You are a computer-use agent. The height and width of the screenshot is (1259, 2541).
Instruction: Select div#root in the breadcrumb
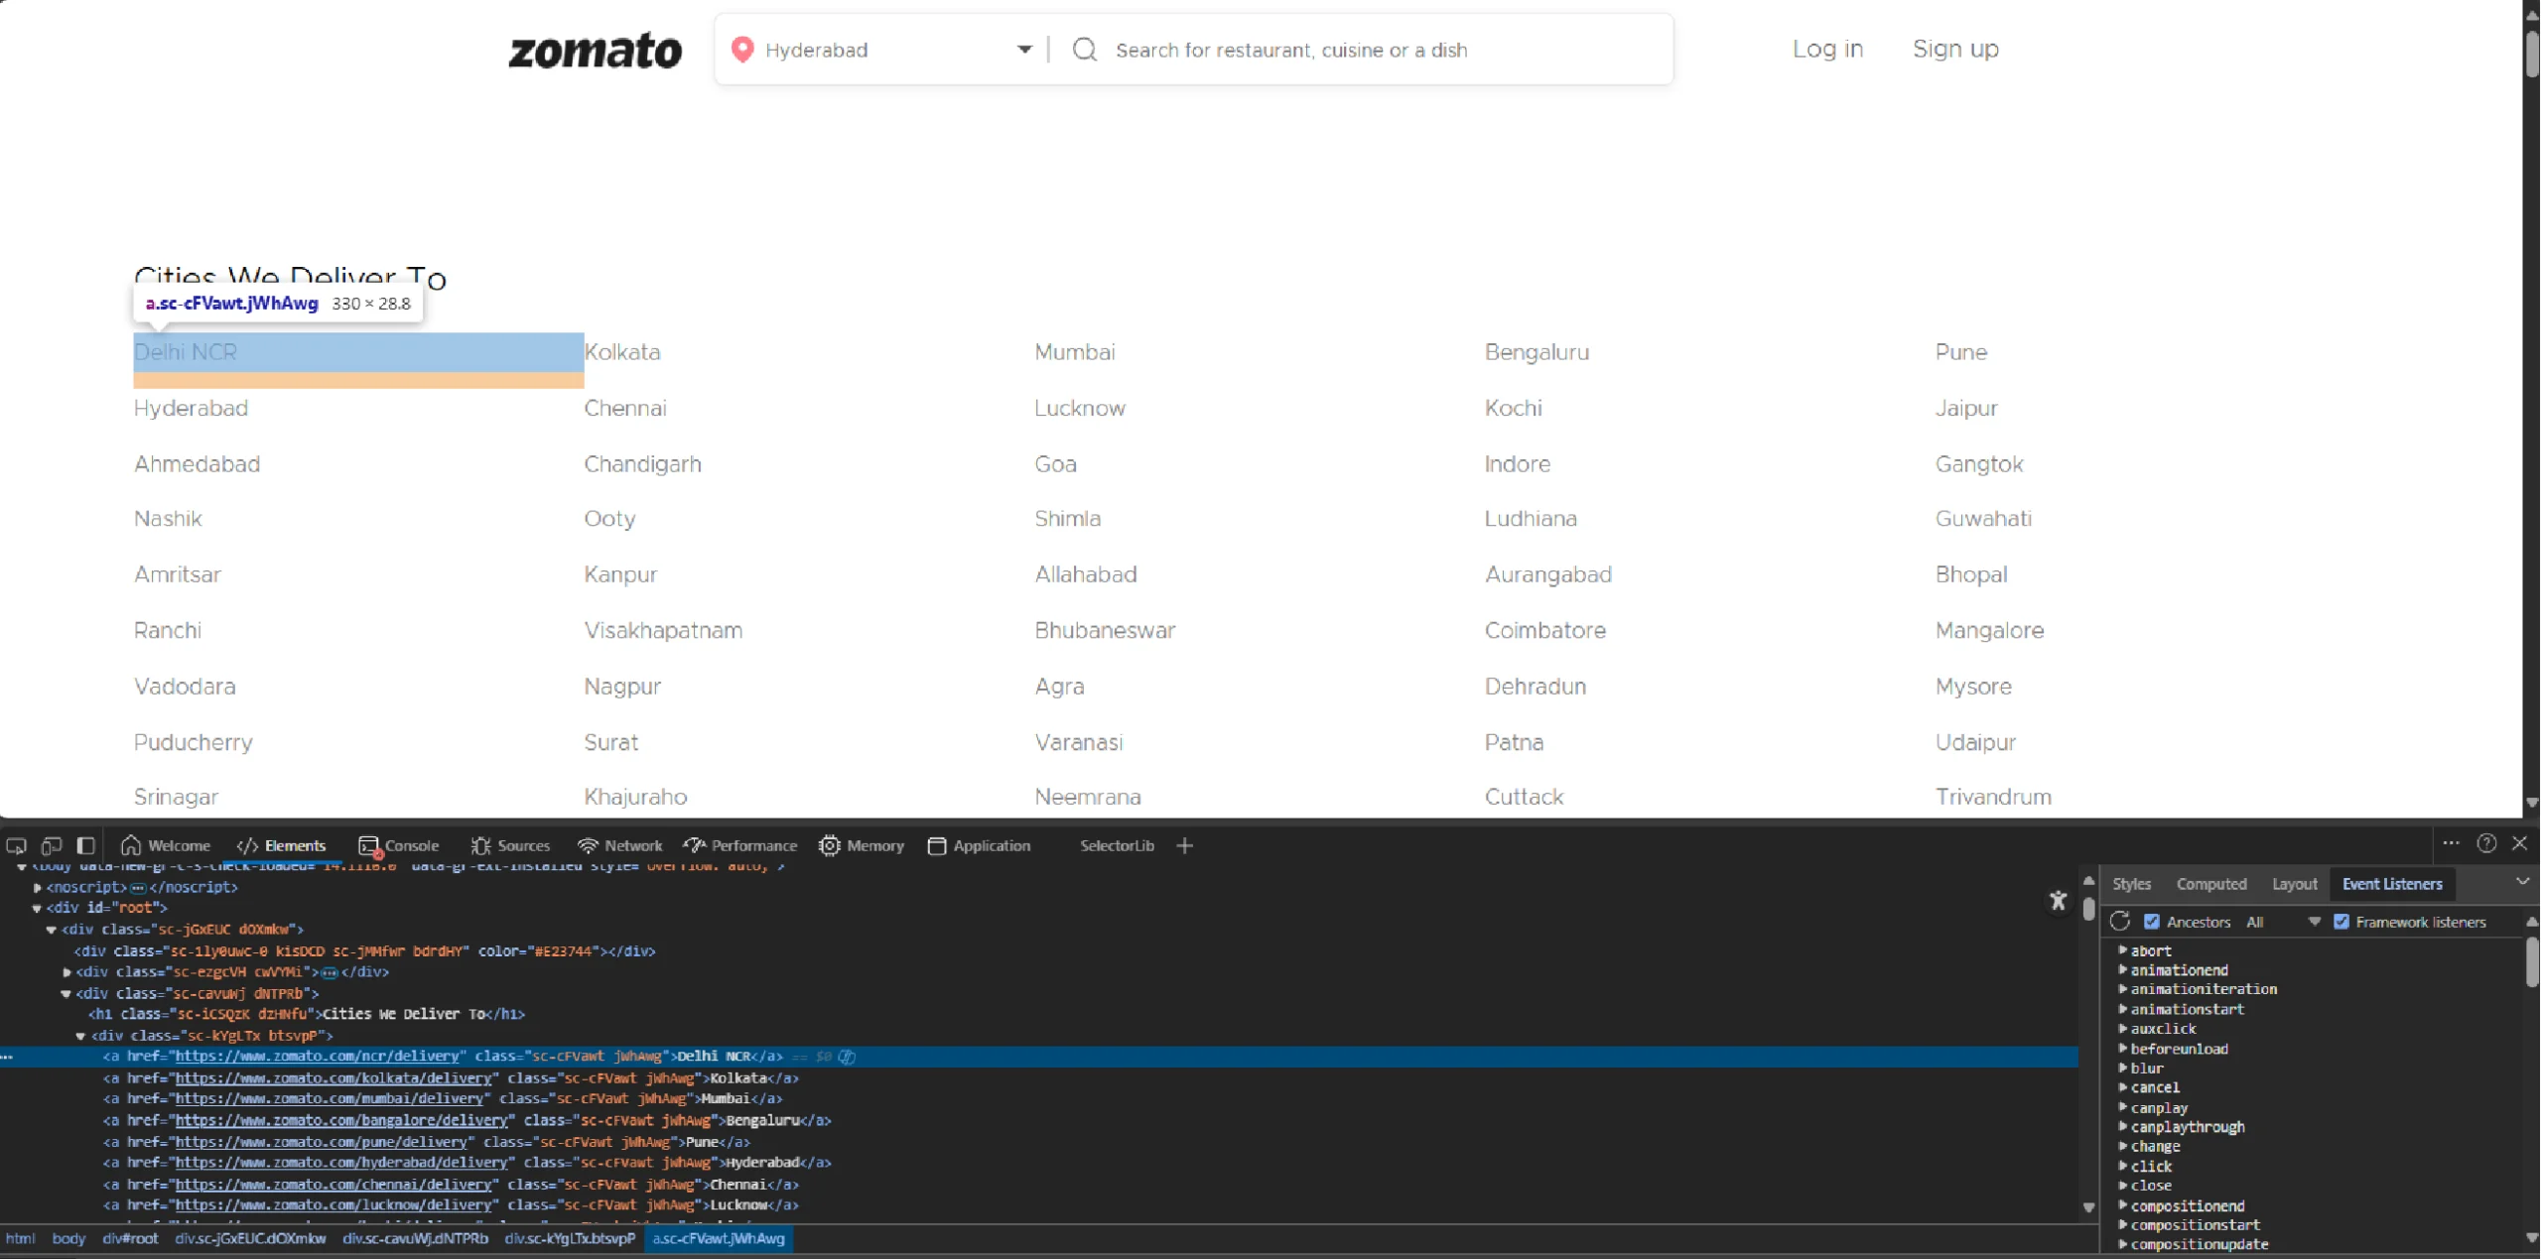[130, 1239]
